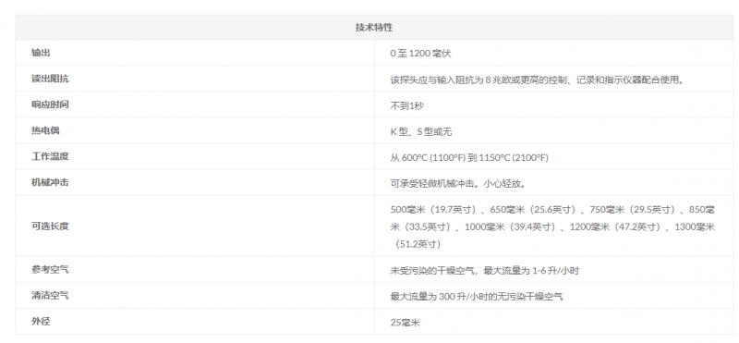Click the 响应时间 row label
Viewport: 739px width, 343px height.
(50, 104)
